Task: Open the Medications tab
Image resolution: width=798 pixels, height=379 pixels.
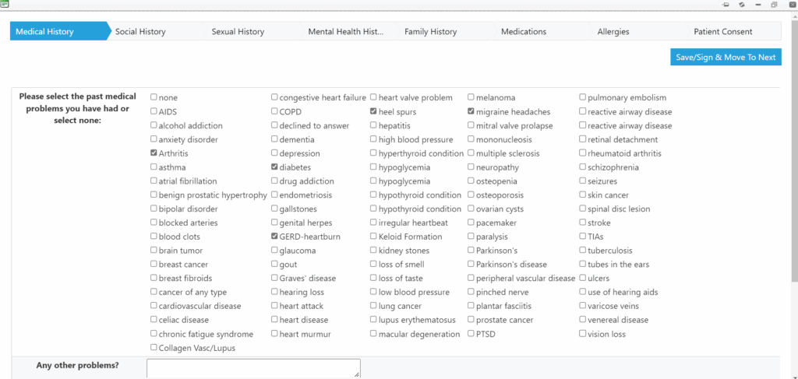Action: [x=524, y=32]
